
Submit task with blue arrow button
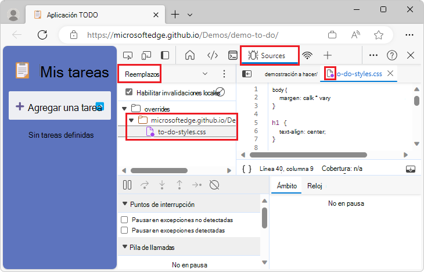(100, 106)
